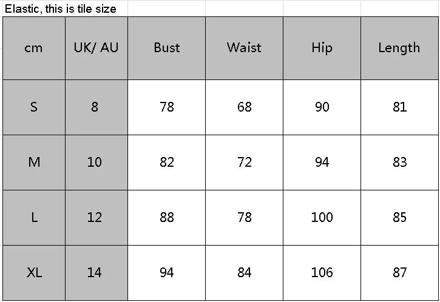Select the M size row label

click(x=34, y=163)
